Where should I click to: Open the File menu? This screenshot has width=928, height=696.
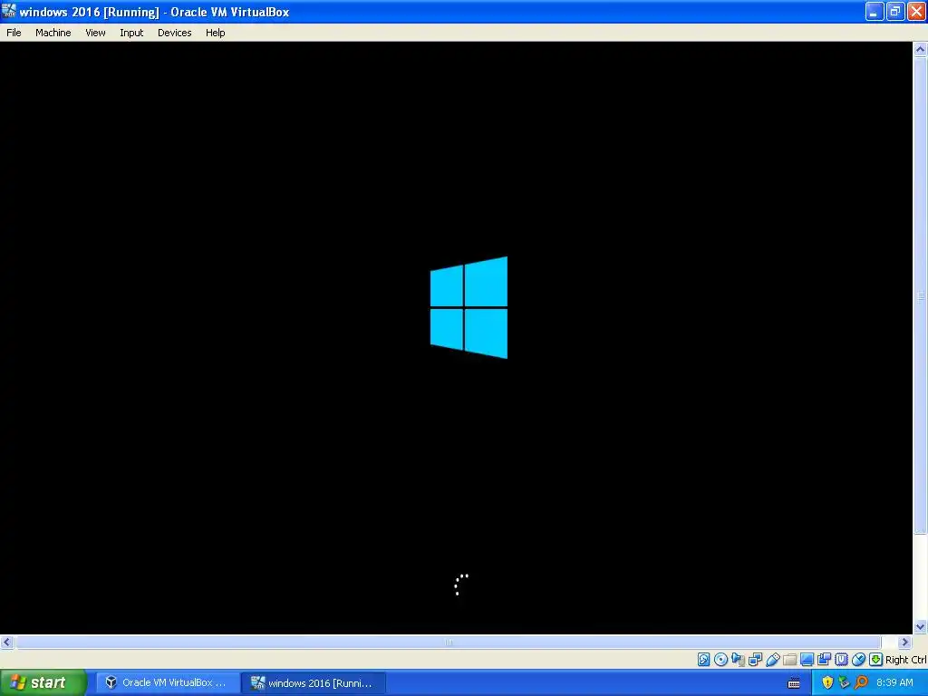(x=14, y=33)
